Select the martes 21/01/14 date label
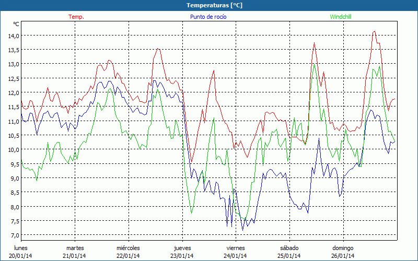The height and width of the screenshot is (261, 418). pos(75,252)
